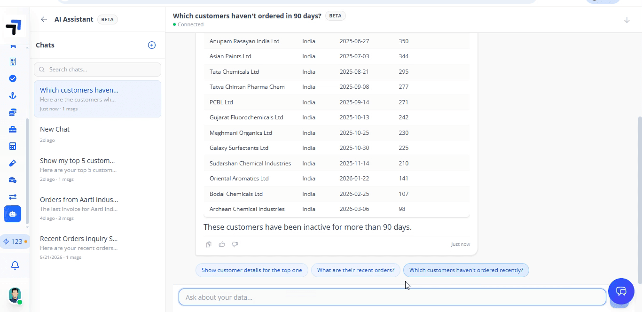The height and width of the screenshot is (312, 642).
Task: Start a new chat with plus icon
Action: 152,45
